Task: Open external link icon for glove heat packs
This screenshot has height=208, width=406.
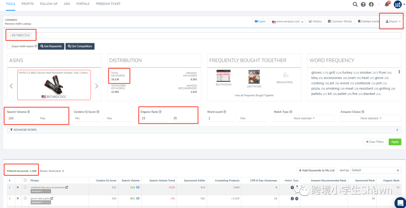Action: tap(52, 198)
